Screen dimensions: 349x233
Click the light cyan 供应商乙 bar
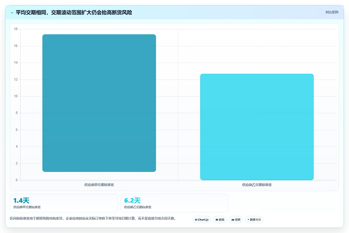[x=257, y=127]
